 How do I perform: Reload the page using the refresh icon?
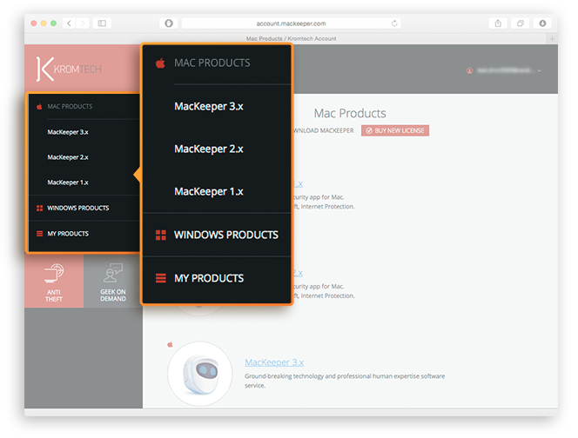point(394,23)
